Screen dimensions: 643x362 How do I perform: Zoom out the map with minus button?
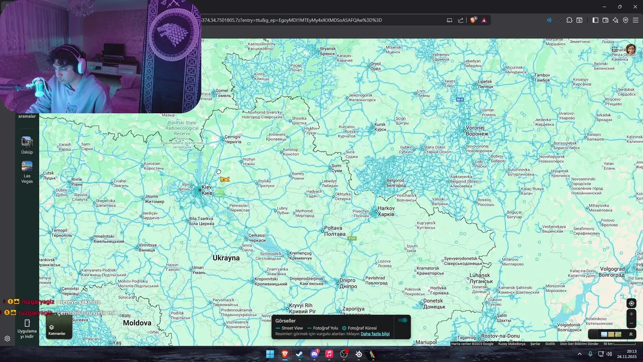pos(631,323)
